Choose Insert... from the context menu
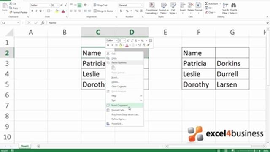 [x=124, y=77]
